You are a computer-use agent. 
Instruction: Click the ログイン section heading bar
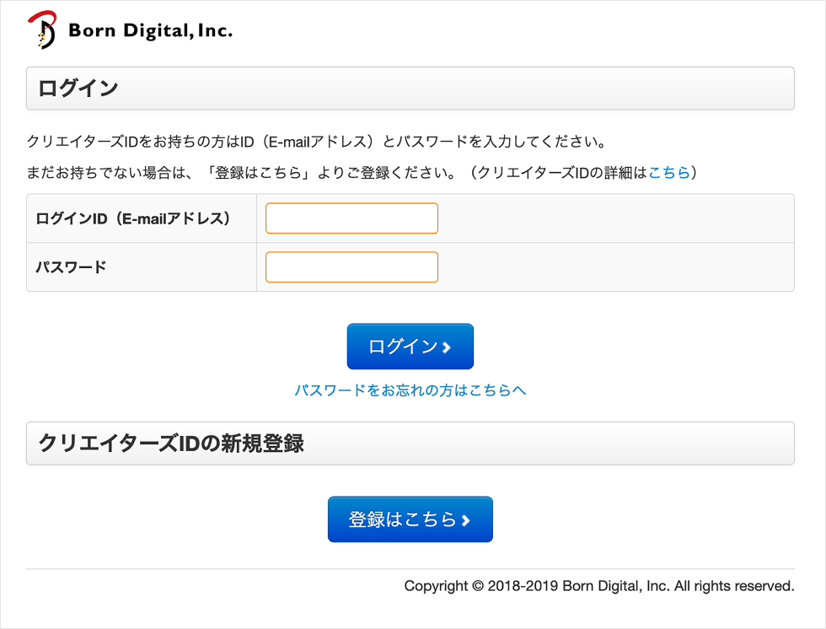coord(410,89)
